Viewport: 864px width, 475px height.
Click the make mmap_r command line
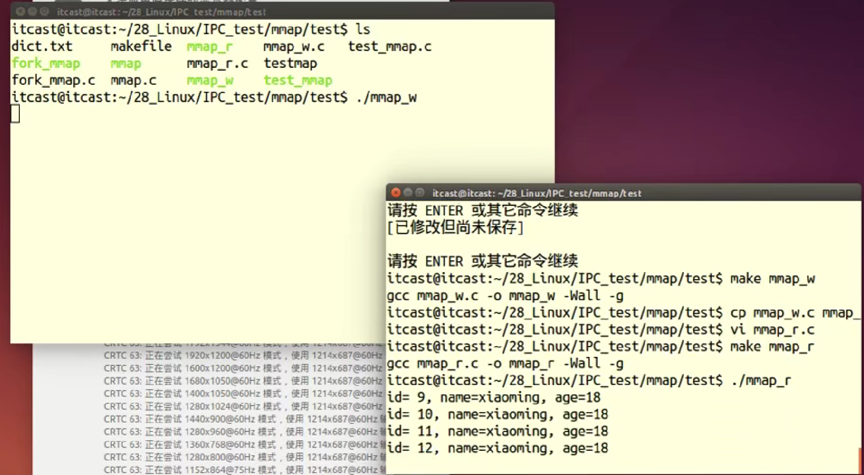click(x=601, y=347)
